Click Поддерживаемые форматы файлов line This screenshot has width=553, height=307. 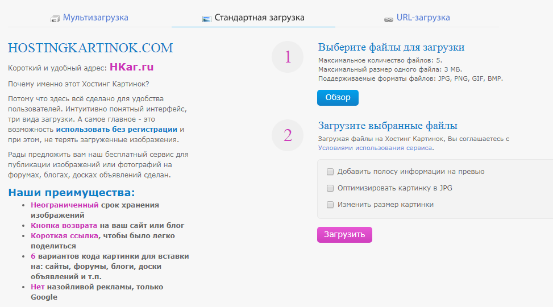click(x=410, y=78)
